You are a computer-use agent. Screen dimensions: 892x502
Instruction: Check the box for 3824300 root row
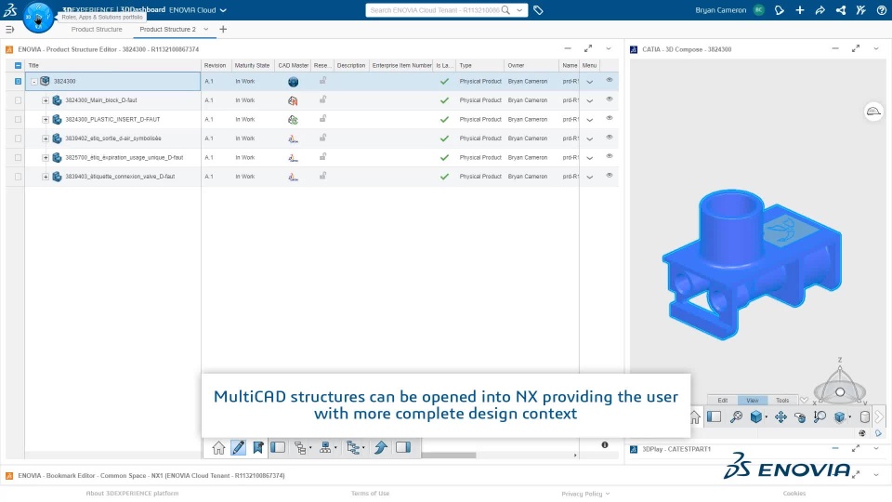[19, 82]
